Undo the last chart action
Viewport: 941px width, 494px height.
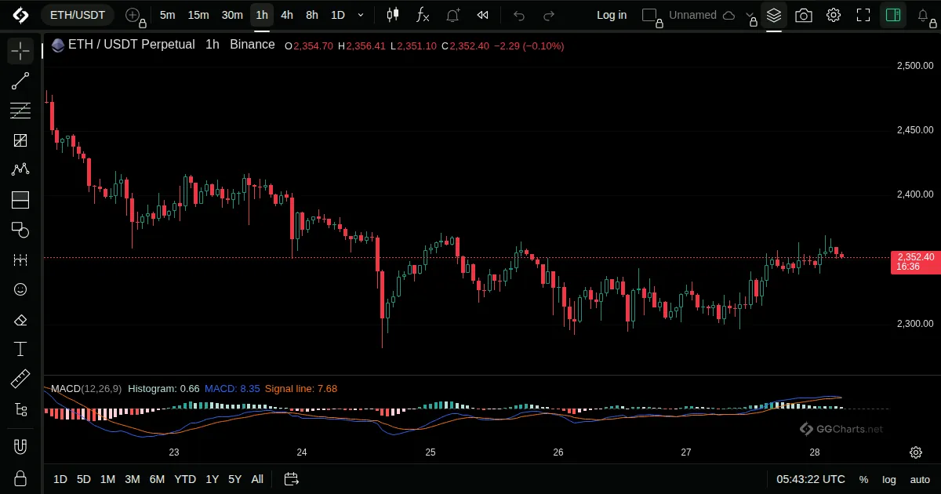tap(519, 15)
